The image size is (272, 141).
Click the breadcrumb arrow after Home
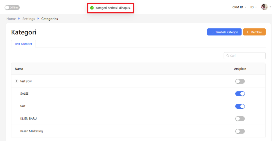tap(19, 19)
